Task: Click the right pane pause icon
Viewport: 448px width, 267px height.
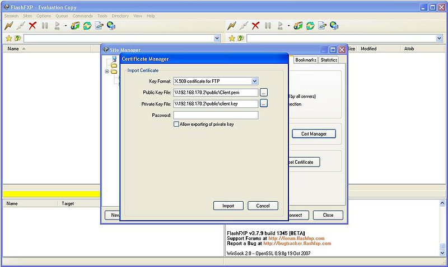Action: coord(268,26)
